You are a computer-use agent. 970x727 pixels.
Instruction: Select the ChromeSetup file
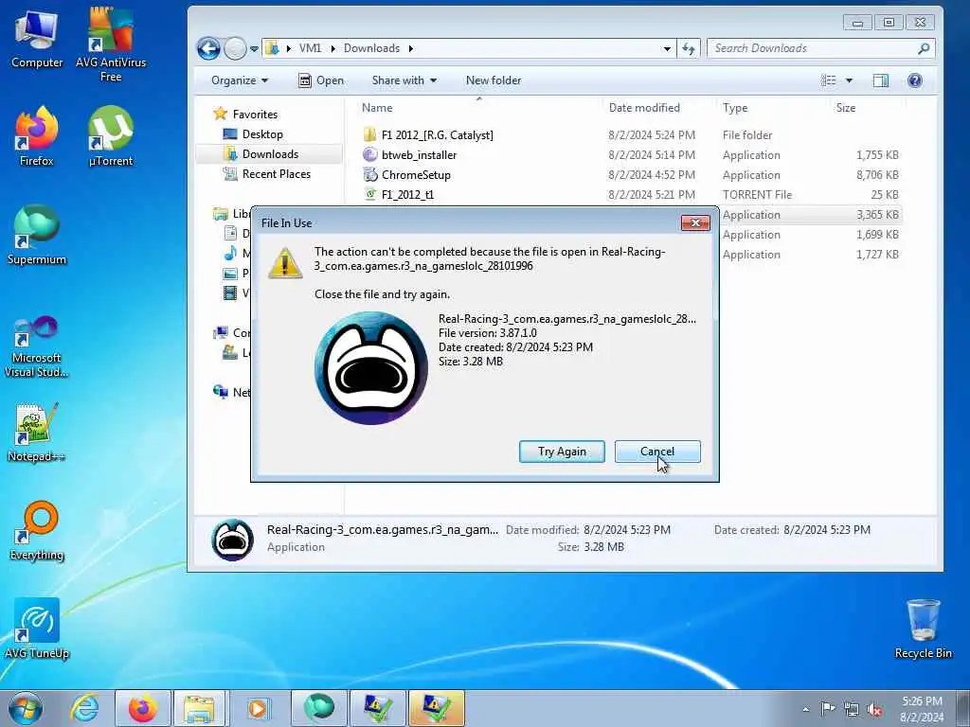pos(416,174)
